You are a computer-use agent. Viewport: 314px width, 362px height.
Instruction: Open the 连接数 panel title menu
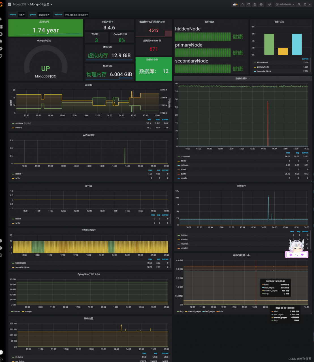pos(89,85)
